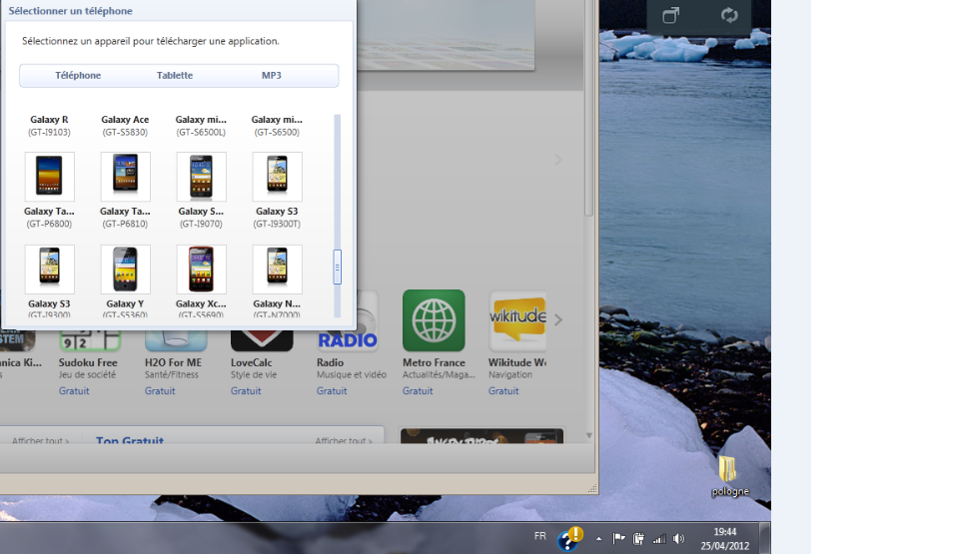Click the store page vertical scrollbar thumb

point(589,107)
